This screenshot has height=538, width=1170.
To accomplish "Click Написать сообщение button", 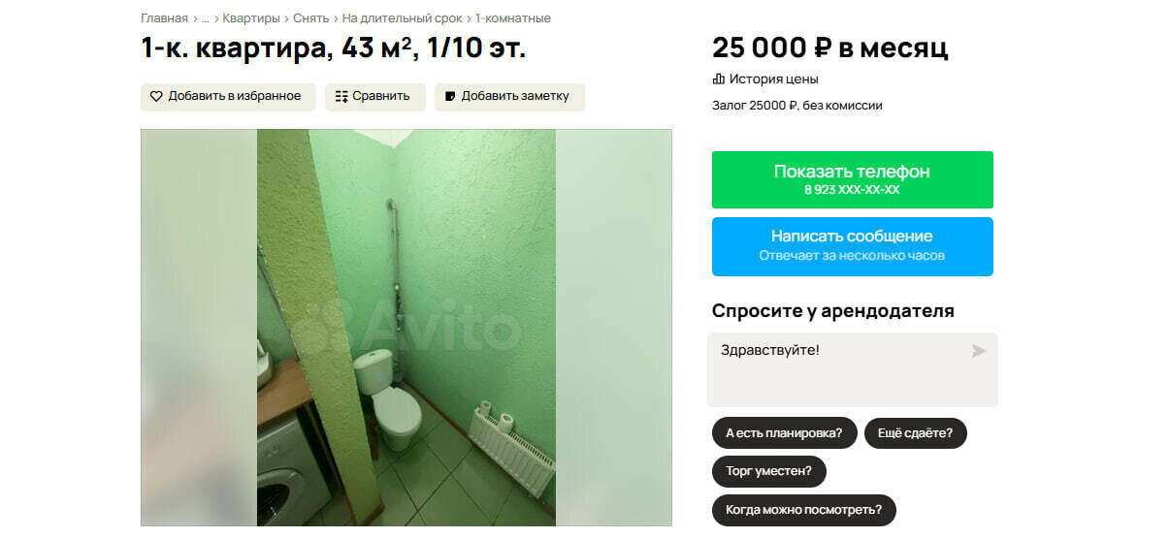I will click(852, 246).
